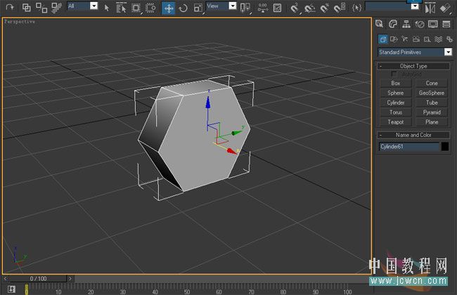Click the Redo arrow icon
The width and height of the screenshot is (457, 295).
[10, 7]
